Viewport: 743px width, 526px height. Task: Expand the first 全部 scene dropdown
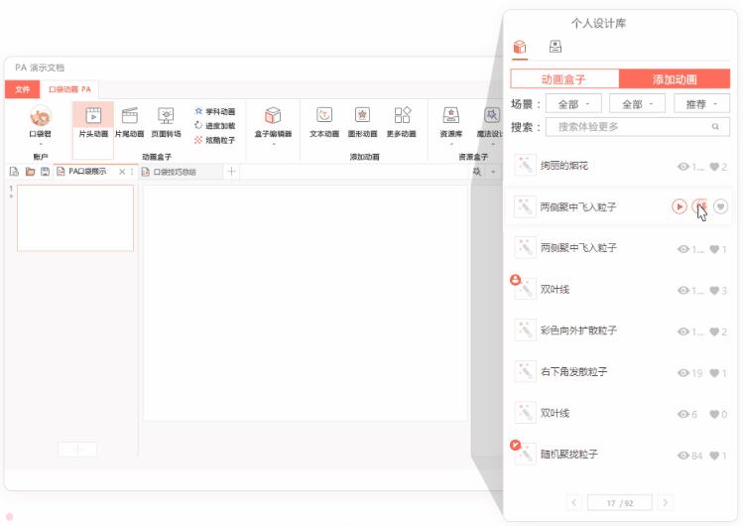coord(573,104)
